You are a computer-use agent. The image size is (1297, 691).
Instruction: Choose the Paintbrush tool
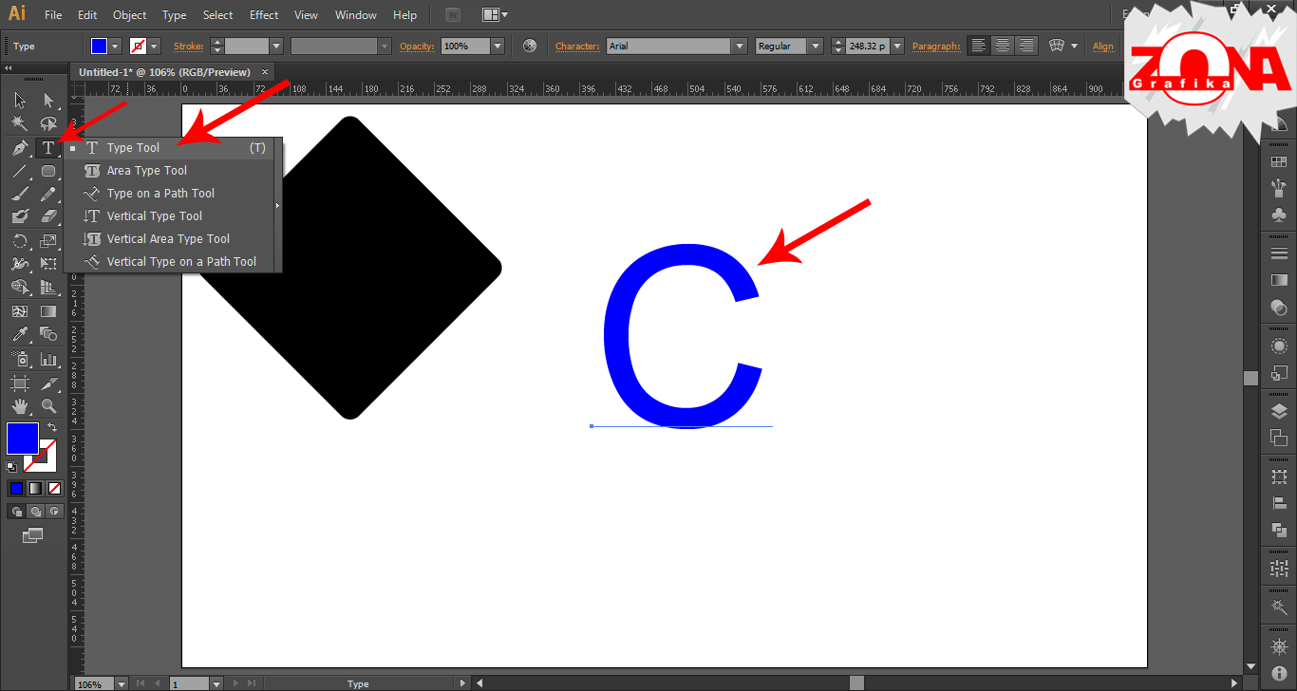click(x=20, y=194)
